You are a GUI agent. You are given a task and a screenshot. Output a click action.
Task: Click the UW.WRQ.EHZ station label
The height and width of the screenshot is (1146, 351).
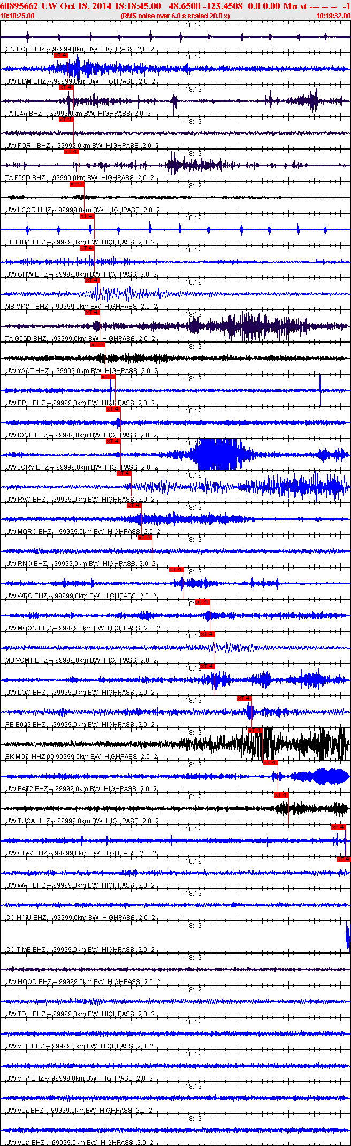coord(27,596)
